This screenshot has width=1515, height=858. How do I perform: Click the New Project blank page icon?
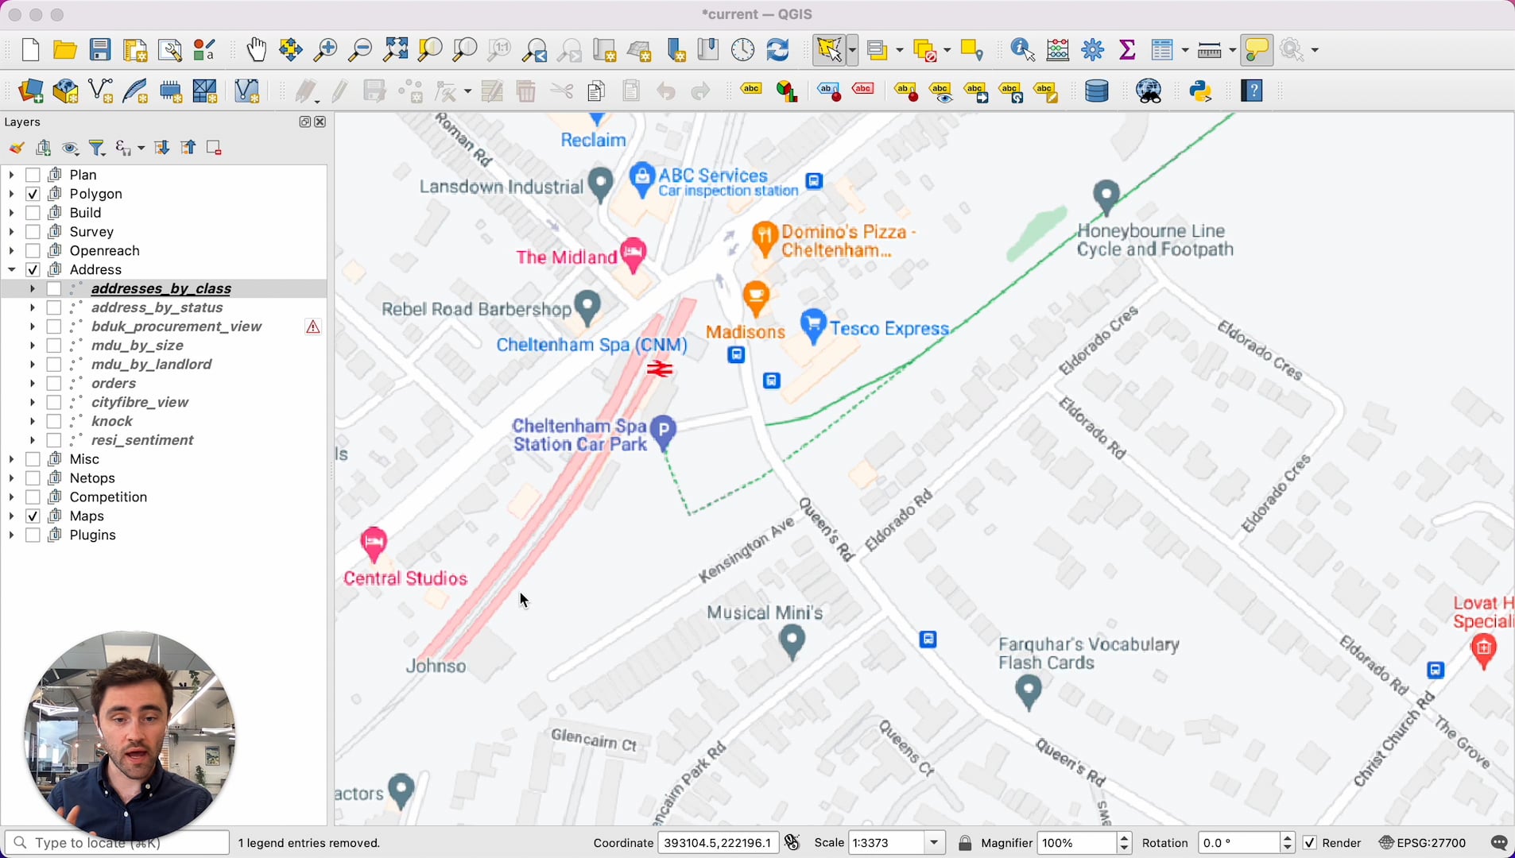[30, 50]
